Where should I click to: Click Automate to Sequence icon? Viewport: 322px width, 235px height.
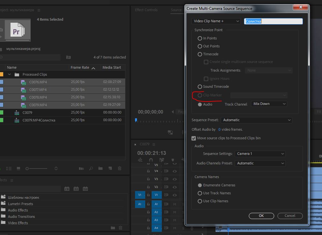click(x=81, y=169)
